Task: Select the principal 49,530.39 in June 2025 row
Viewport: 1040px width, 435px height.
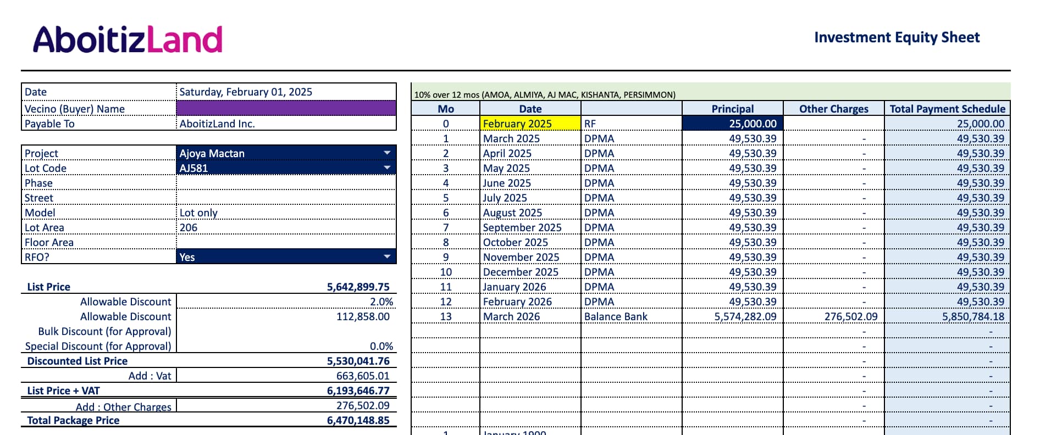Action: [732, 183]
